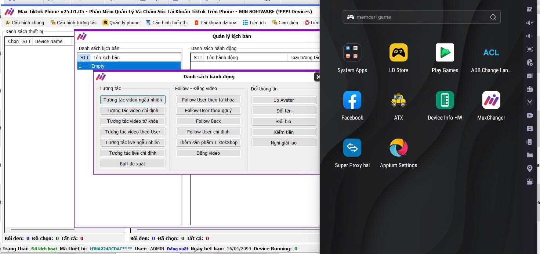Click device ID MINA224DCDAC in status bar
Screen dimensions: 540x254
pyautogui.click(x=111, y=249)
